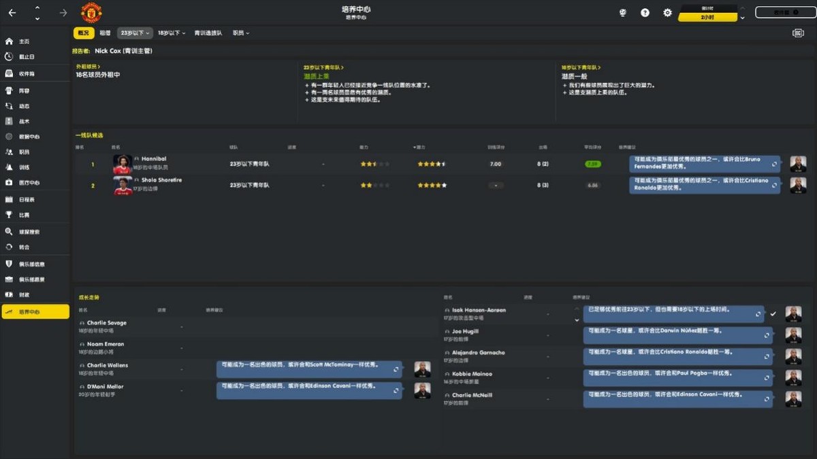Open the 职员 dropdown in the tab bar

241,33
